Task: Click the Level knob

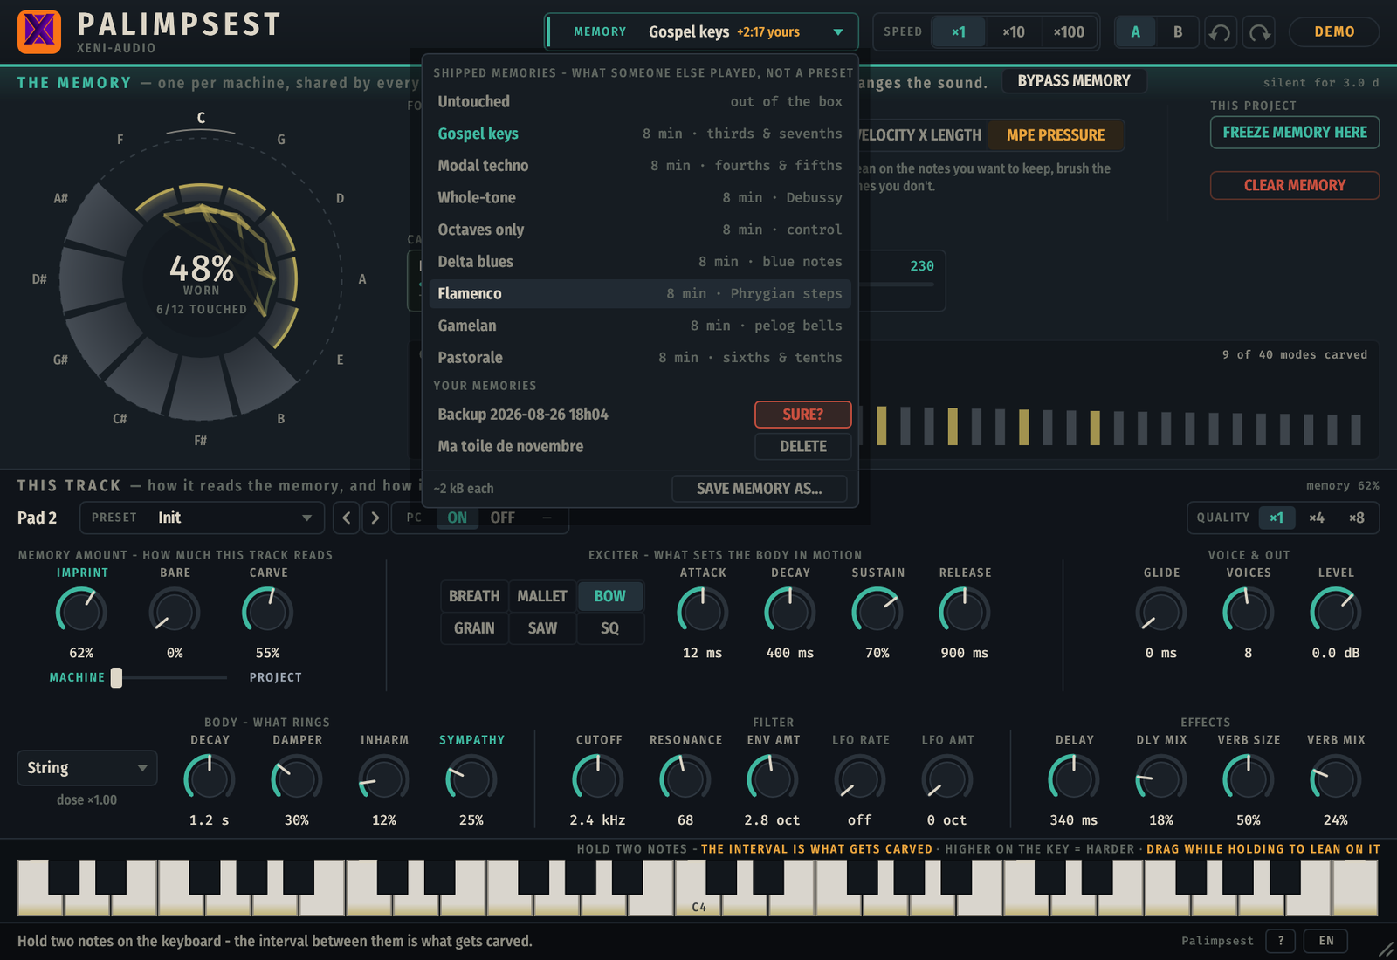Action: click(x=1336, y=610)
